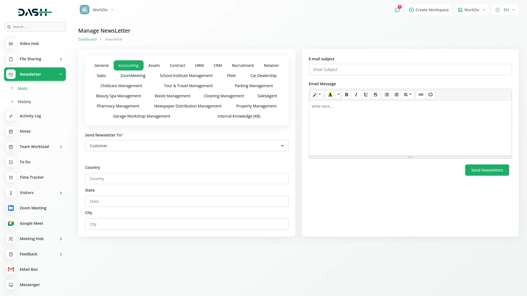Select the Recruitment category tab
Screen dimensions: 527x296
(x=243, y=65)
